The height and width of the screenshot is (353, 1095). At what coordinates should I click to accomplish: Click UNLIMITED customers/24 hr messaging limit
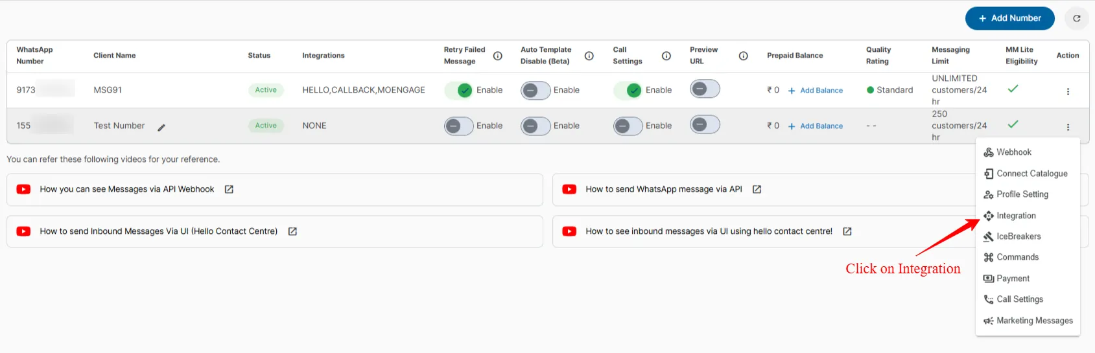point(960,90)
